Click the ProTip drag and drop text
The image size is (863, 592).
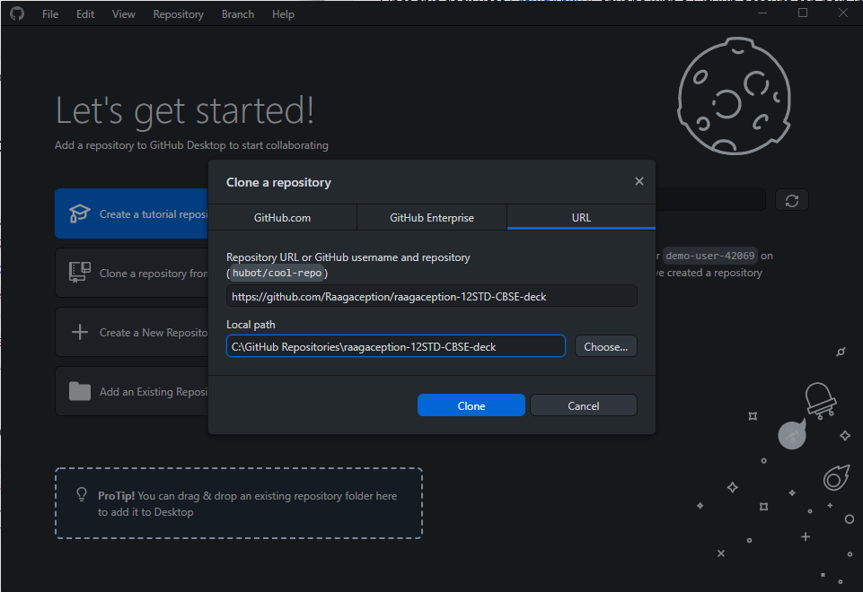[247, 504]
